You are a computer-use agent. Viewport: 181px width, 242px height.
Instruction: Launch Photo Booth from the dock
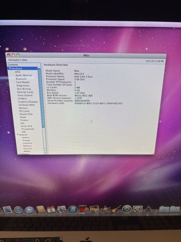(x=83, y=209)
